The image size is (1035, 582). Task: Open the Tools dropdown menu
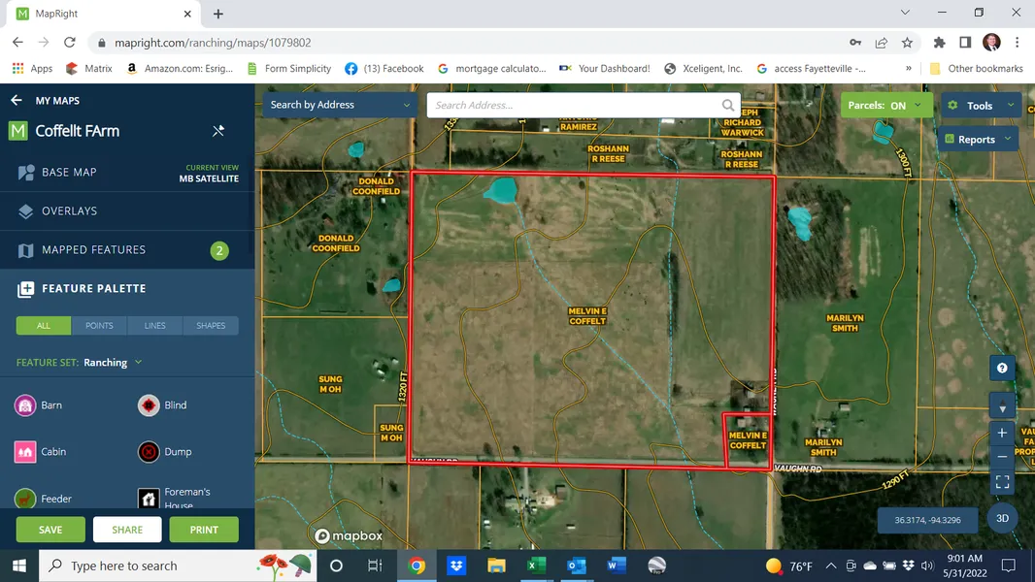(x=979, y=106)
